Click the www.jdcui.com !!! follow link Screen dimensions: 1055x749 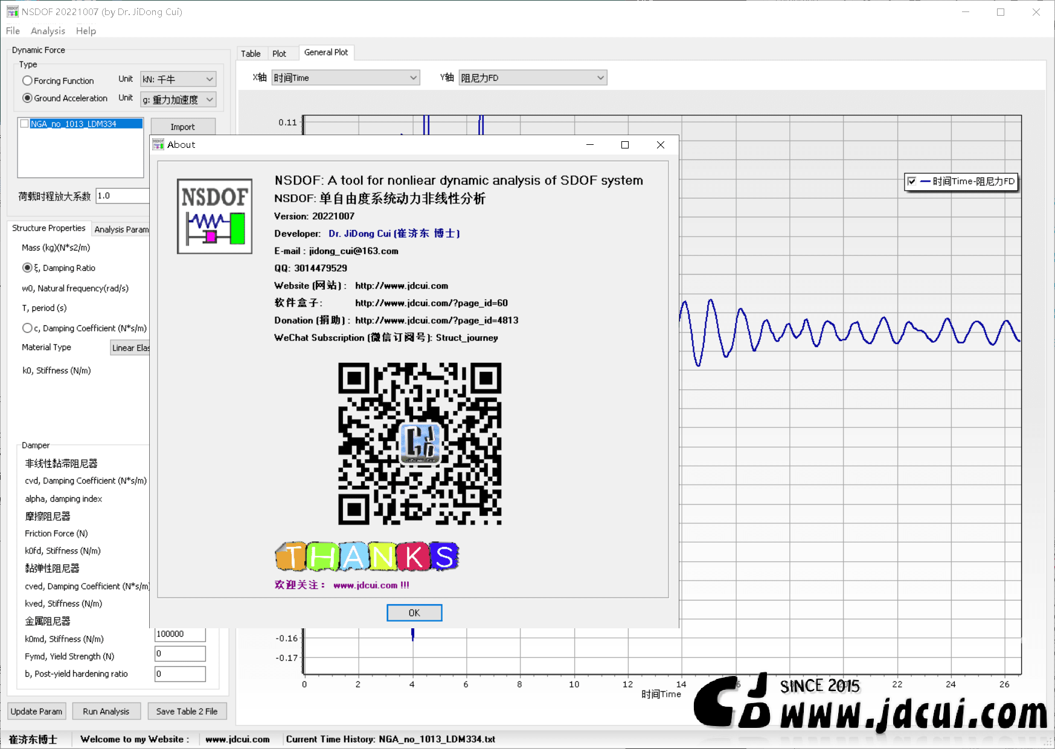point(371,585)
